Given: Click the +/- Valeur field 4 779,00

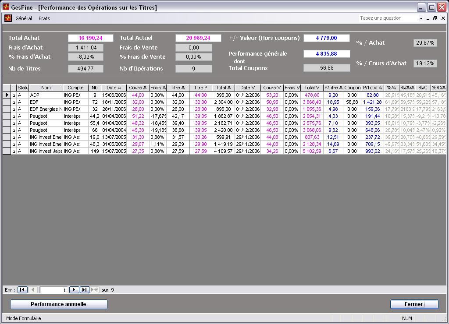Looking at the screenshot, I should pos(326,38).
